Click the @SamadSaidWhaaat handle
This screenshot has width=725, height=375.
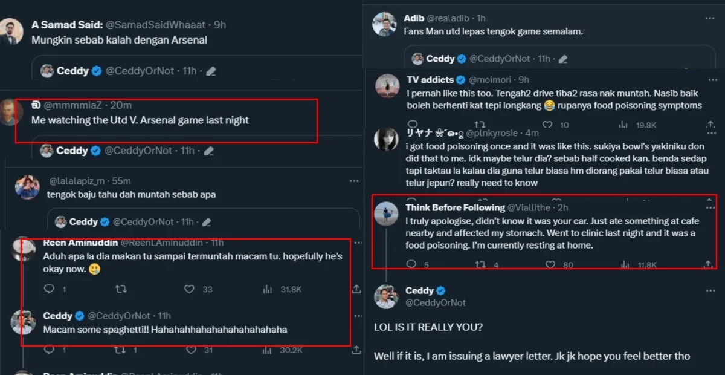pyautogui.click(x=156, y=25)
